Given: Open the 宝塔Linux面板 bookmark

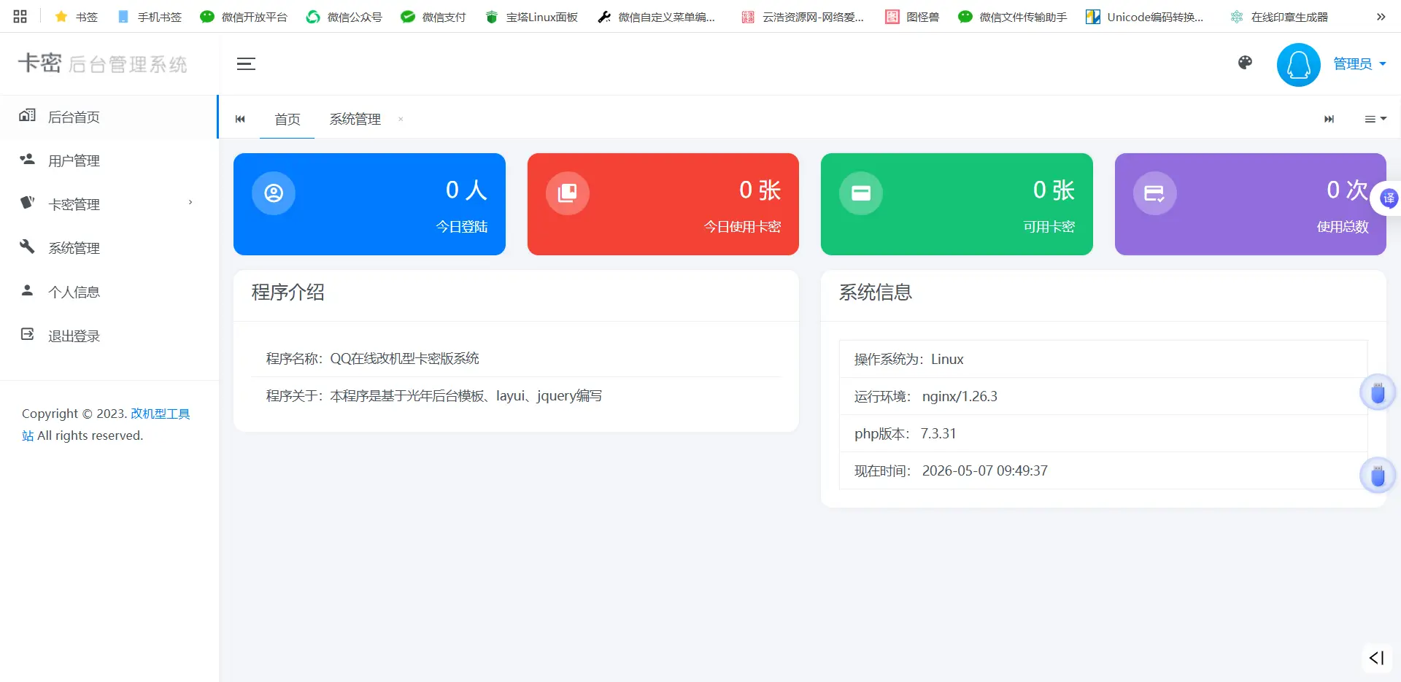Looking at the screenshot, I should [531, 17].
